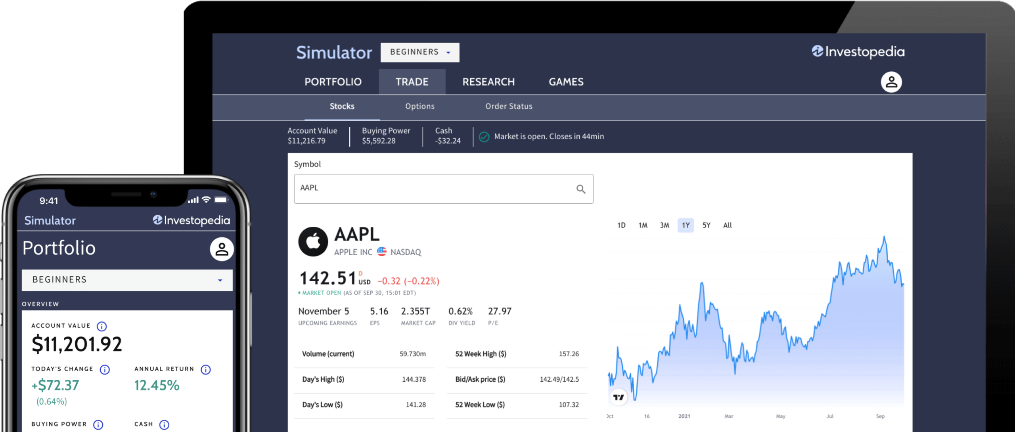Image resolution: width=1015 pixels, height=432 pixels.
Task: Open the RESEARCH section
Action: (488, 82)
